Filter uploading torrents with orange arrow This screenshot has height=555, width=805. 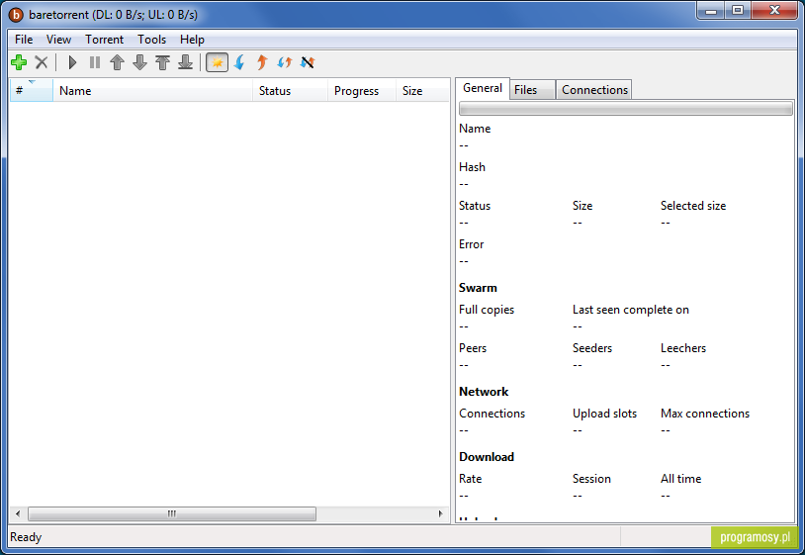pyautogui.click(x=262, y=62)
